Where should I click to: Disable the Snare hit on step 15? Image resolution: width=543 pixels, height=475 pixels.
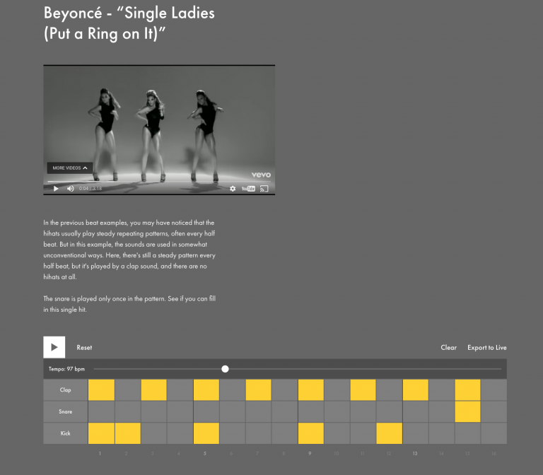467,411
